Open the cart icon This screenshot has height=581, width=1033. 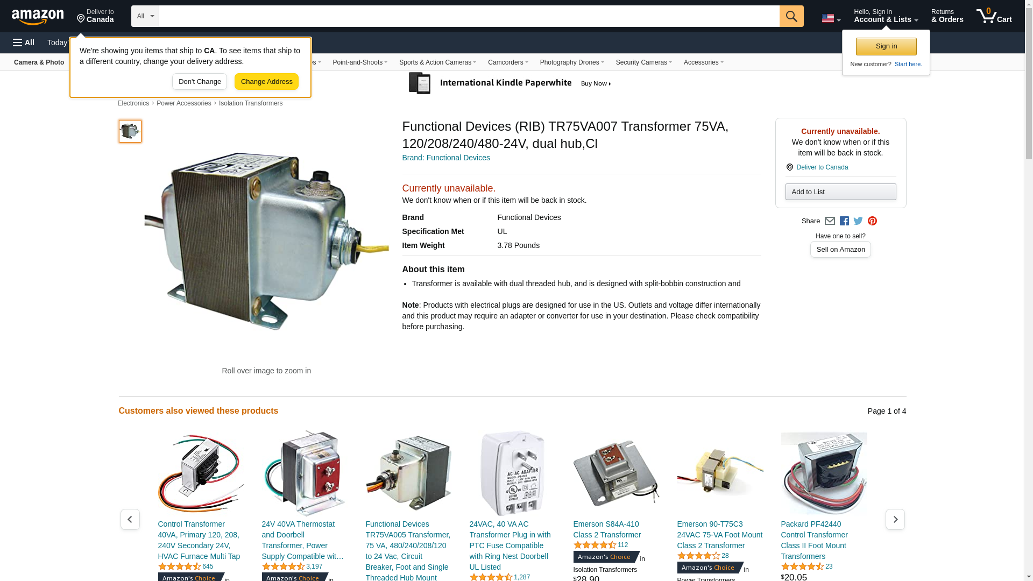click(994, 16)
